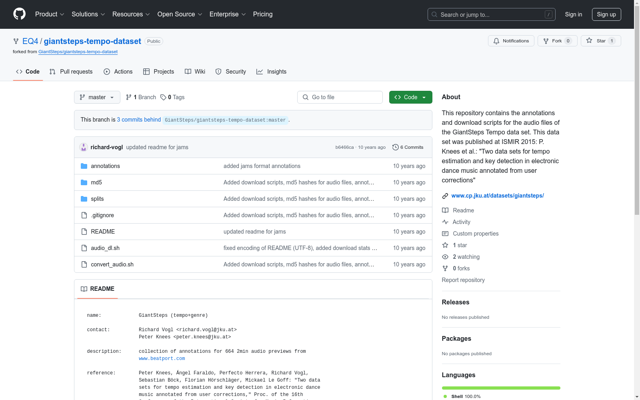Click the .gitignore file icon

(x=84, y=215)
